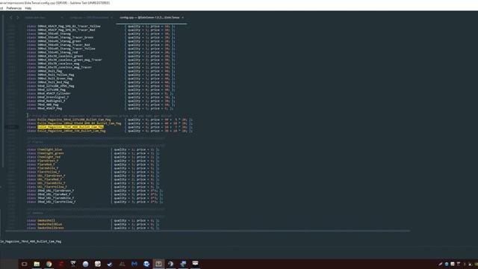
Task: Close the active config.cpp tab
Action: 182,18
